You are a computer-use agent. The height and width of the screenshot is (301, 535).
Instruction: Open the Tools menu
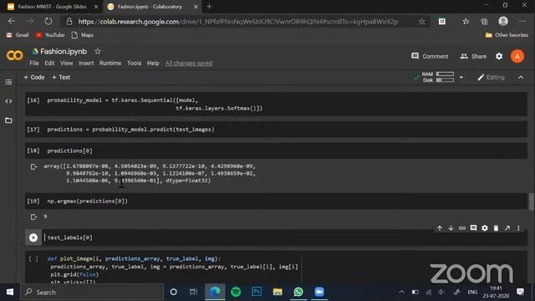[134, 64]
